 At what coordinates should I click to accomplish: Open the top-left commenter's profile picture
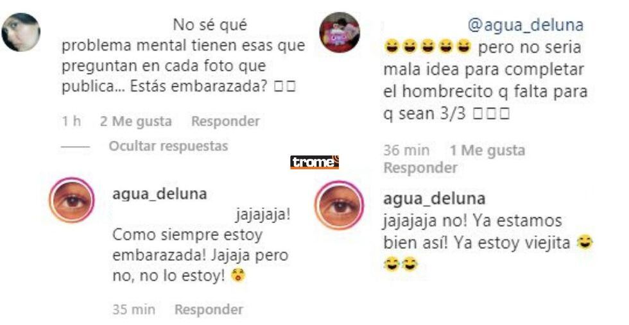click(21, 33)
